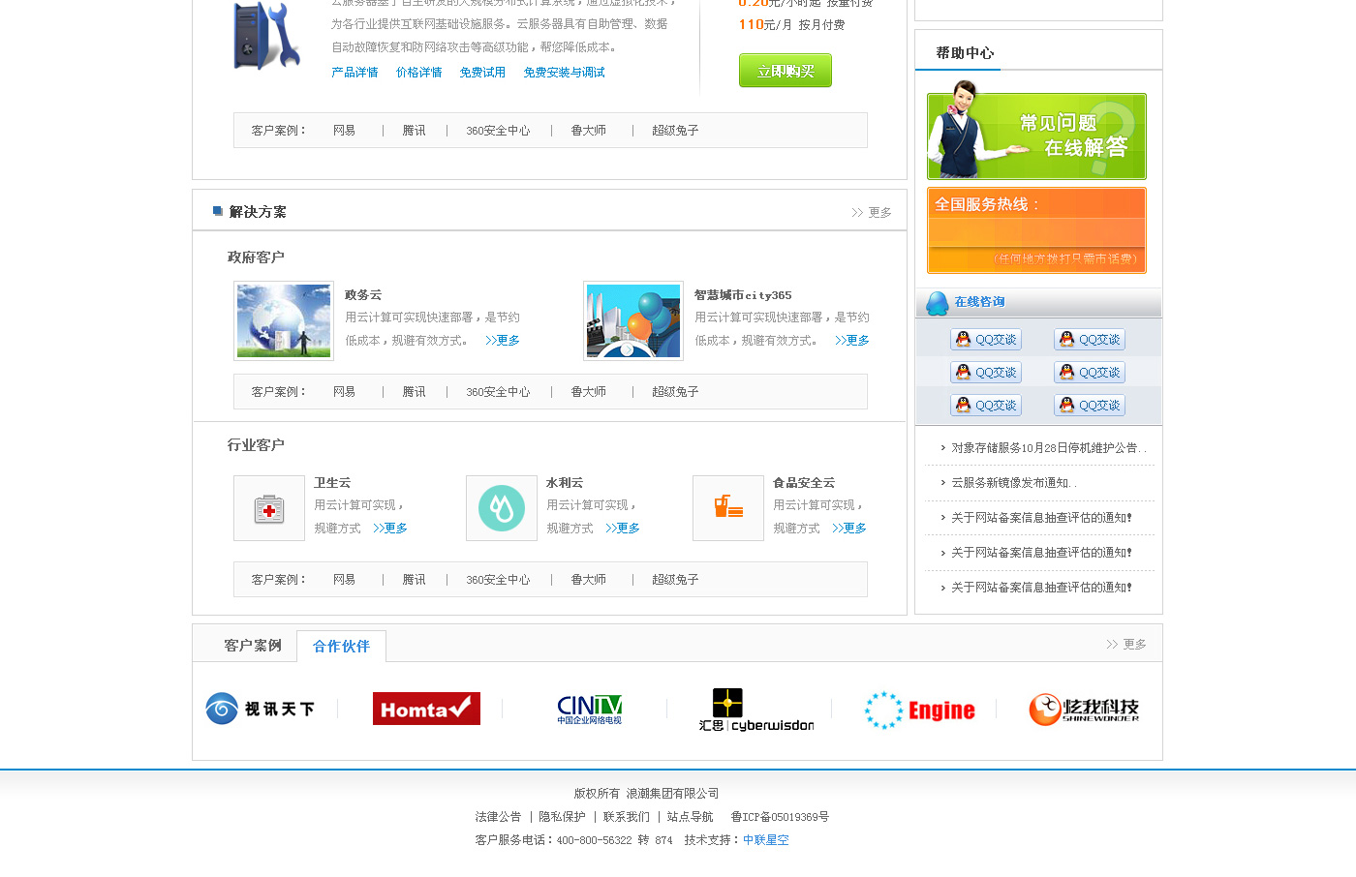Click the 水利云 water drop icon
The width and height of the screenshot is (1356, 877).
[502, 508]
